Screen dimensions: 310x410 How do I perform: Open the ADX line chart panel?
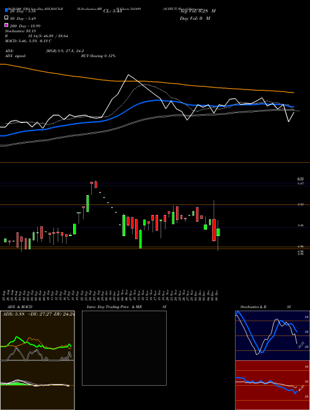(x=37, y=335)
